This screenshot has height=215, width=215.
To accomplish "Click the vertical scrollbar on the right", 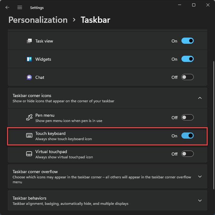I will (x=214, y=125).
